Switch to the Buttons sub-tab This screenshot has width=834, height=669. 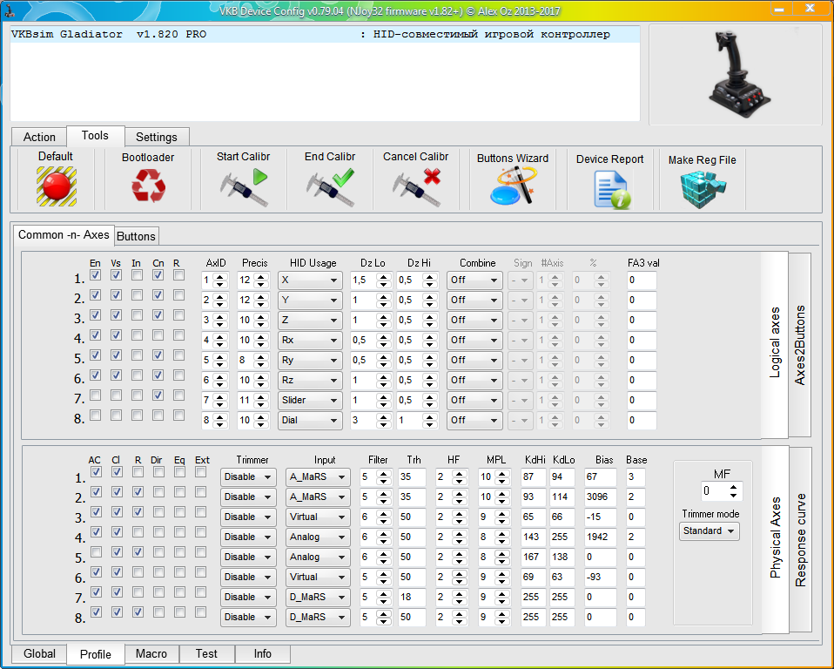pyautogui.click(x=136, y=236)
